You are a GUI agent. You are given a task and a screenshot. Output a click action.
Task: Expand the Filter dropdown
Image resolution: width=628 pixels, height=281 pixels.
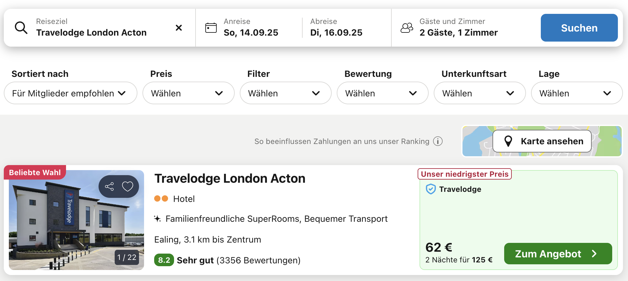tap(286, 93)
